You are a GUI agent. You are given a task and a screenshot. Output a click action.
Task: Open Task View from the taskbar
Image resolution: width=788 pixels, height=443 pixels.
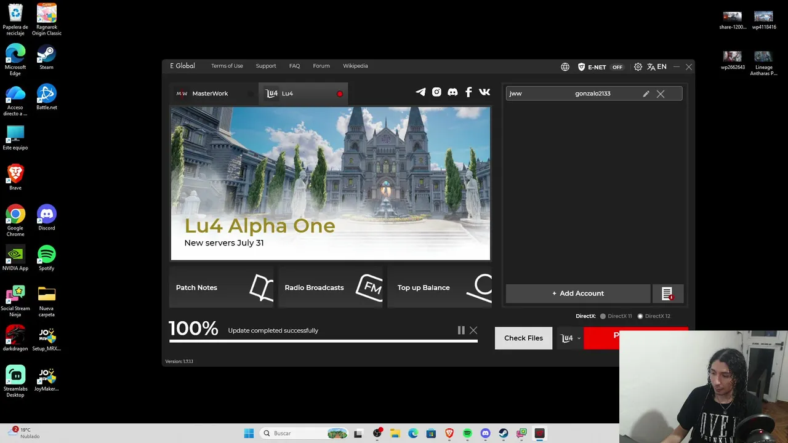tap(358, 433)
